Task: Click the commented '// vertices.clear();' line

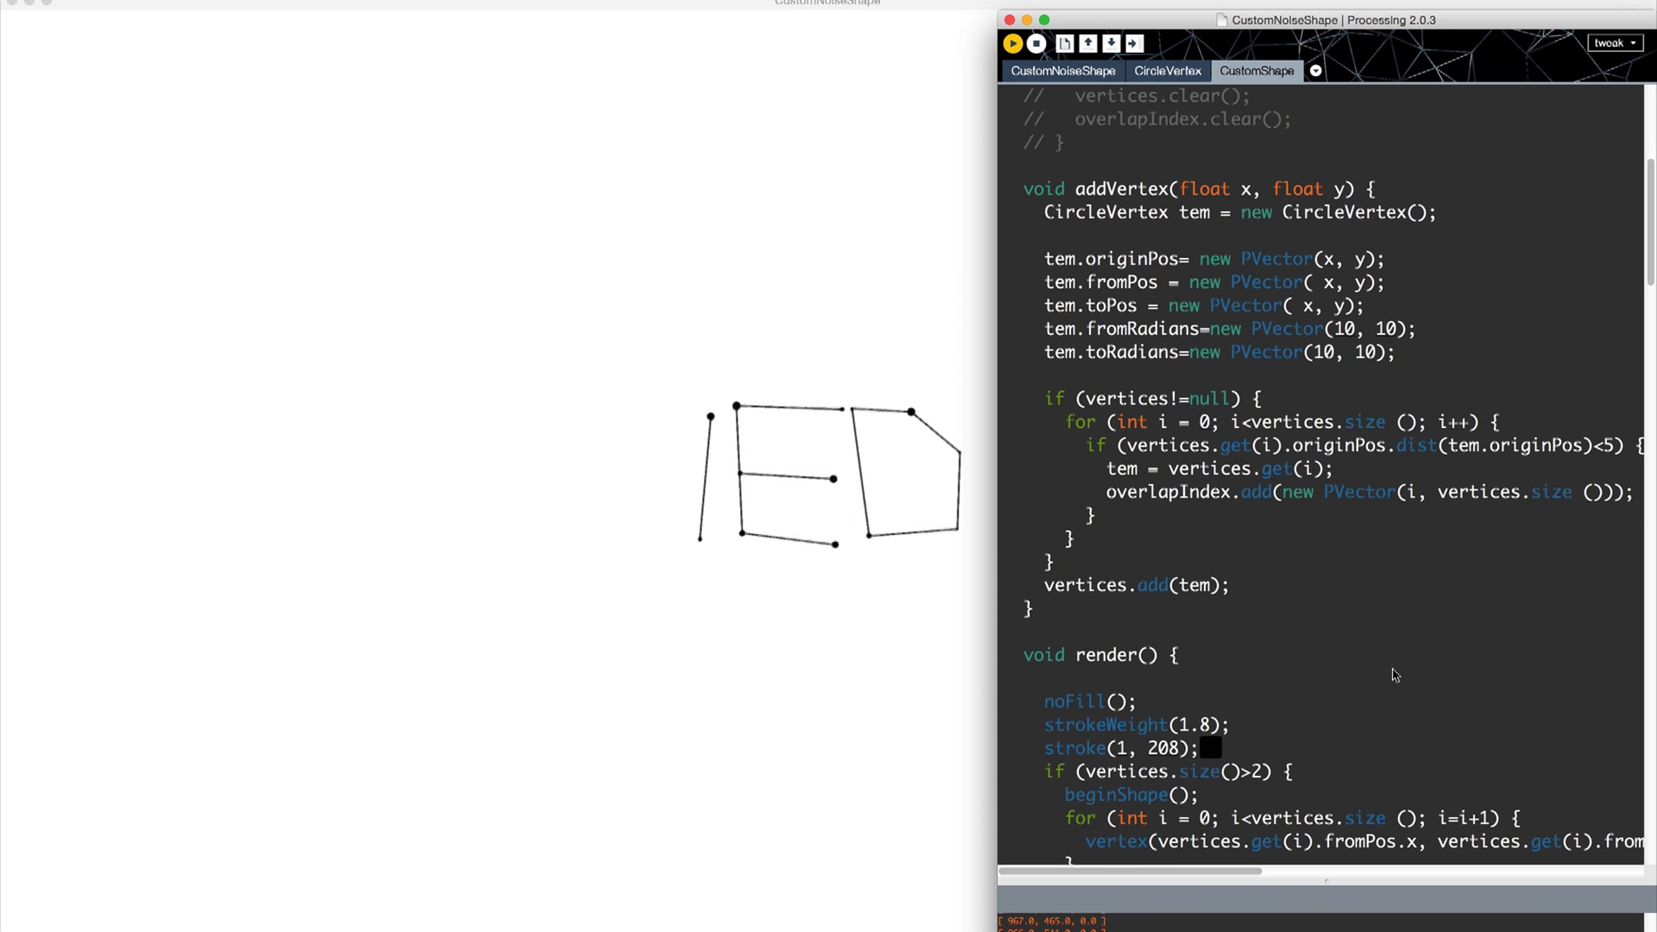Action: [x=1136, y=96]
